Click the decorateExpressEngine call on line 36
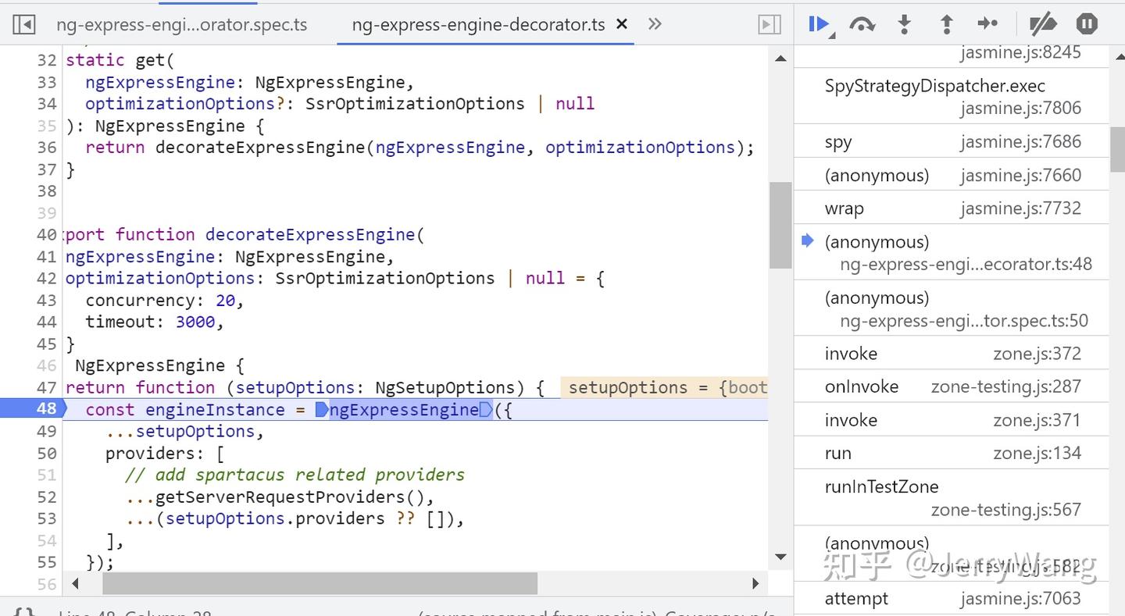 click(x=260, y=148)
